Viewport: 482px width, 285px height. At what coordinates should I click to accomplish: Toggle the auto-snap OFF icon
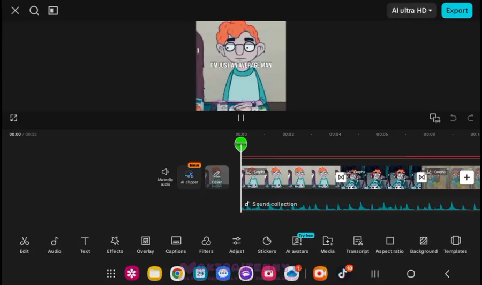click(x=435, y=118)
